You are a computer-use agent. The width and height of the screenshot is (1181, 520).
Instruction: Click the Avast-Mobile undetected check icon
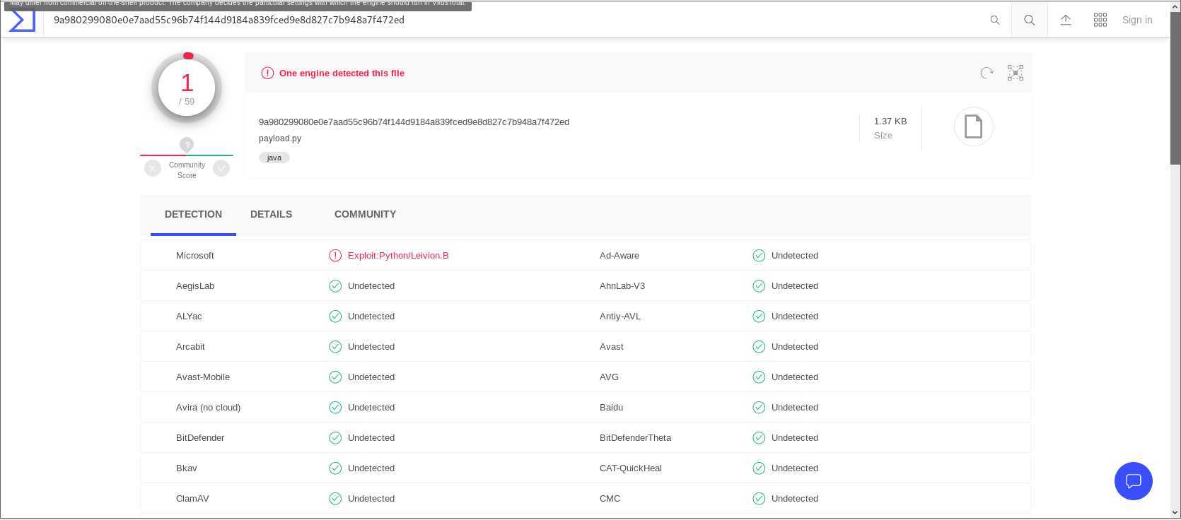(335, 377)
